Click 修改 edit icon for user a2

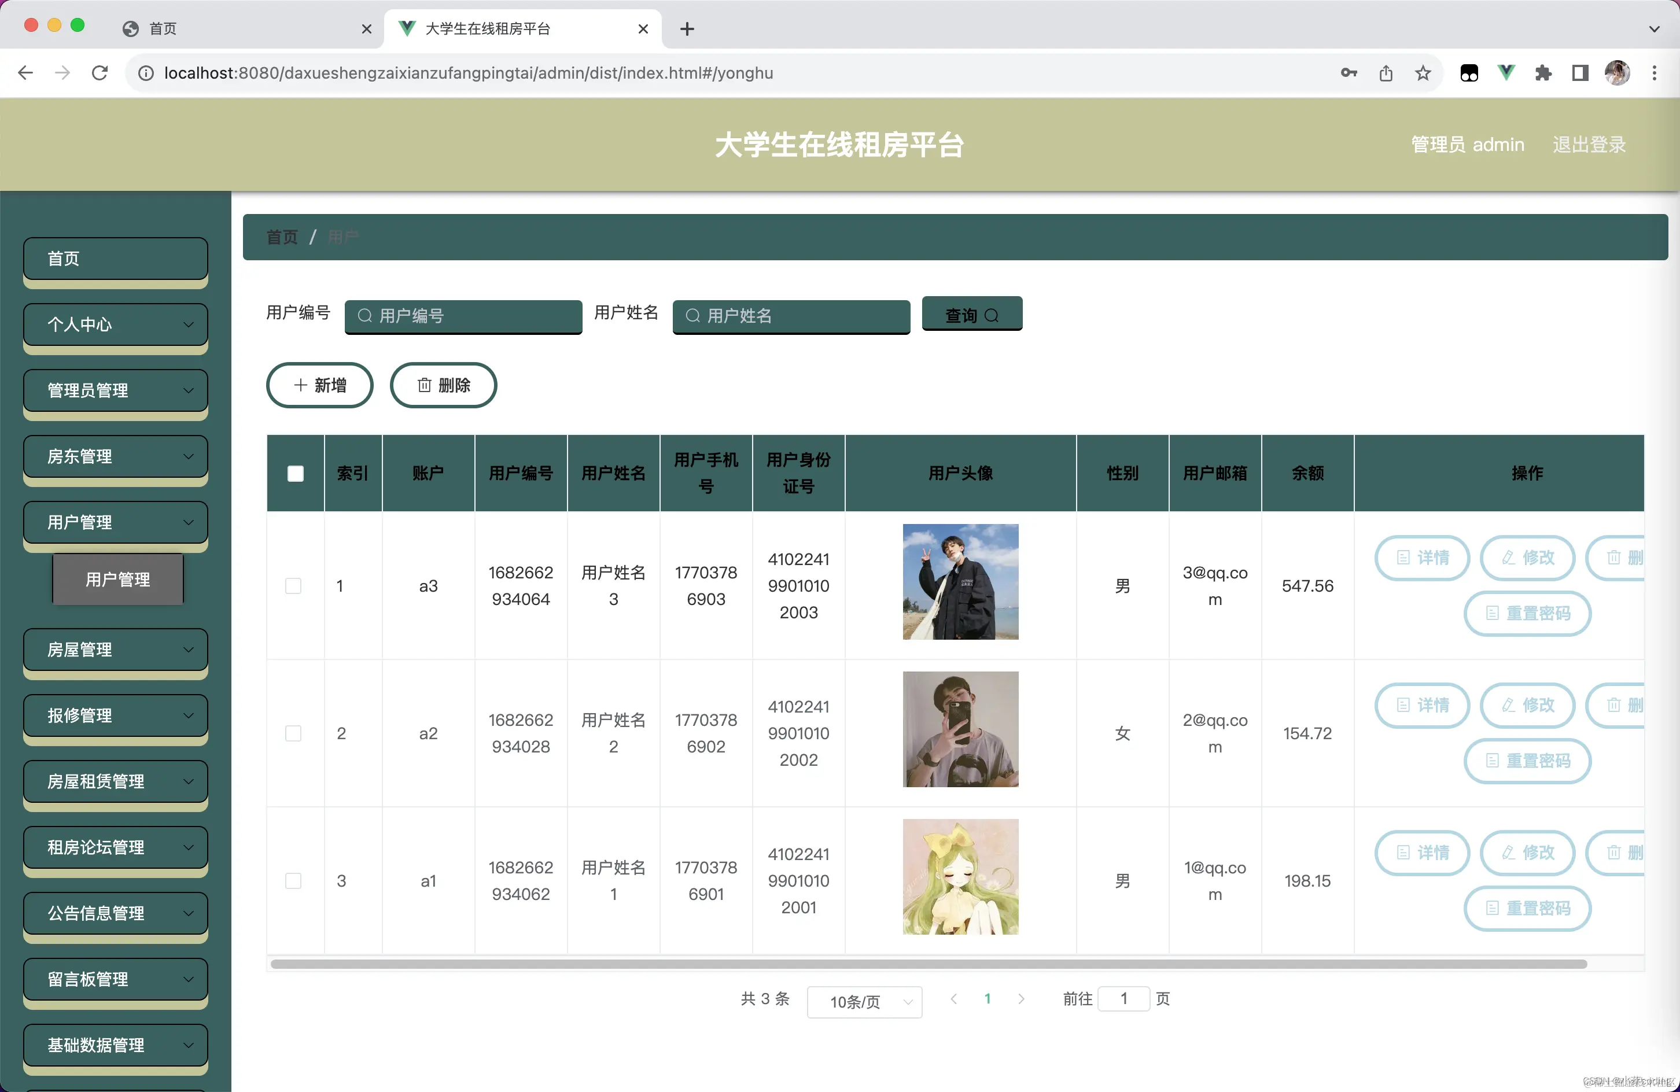pos(1527,705)
